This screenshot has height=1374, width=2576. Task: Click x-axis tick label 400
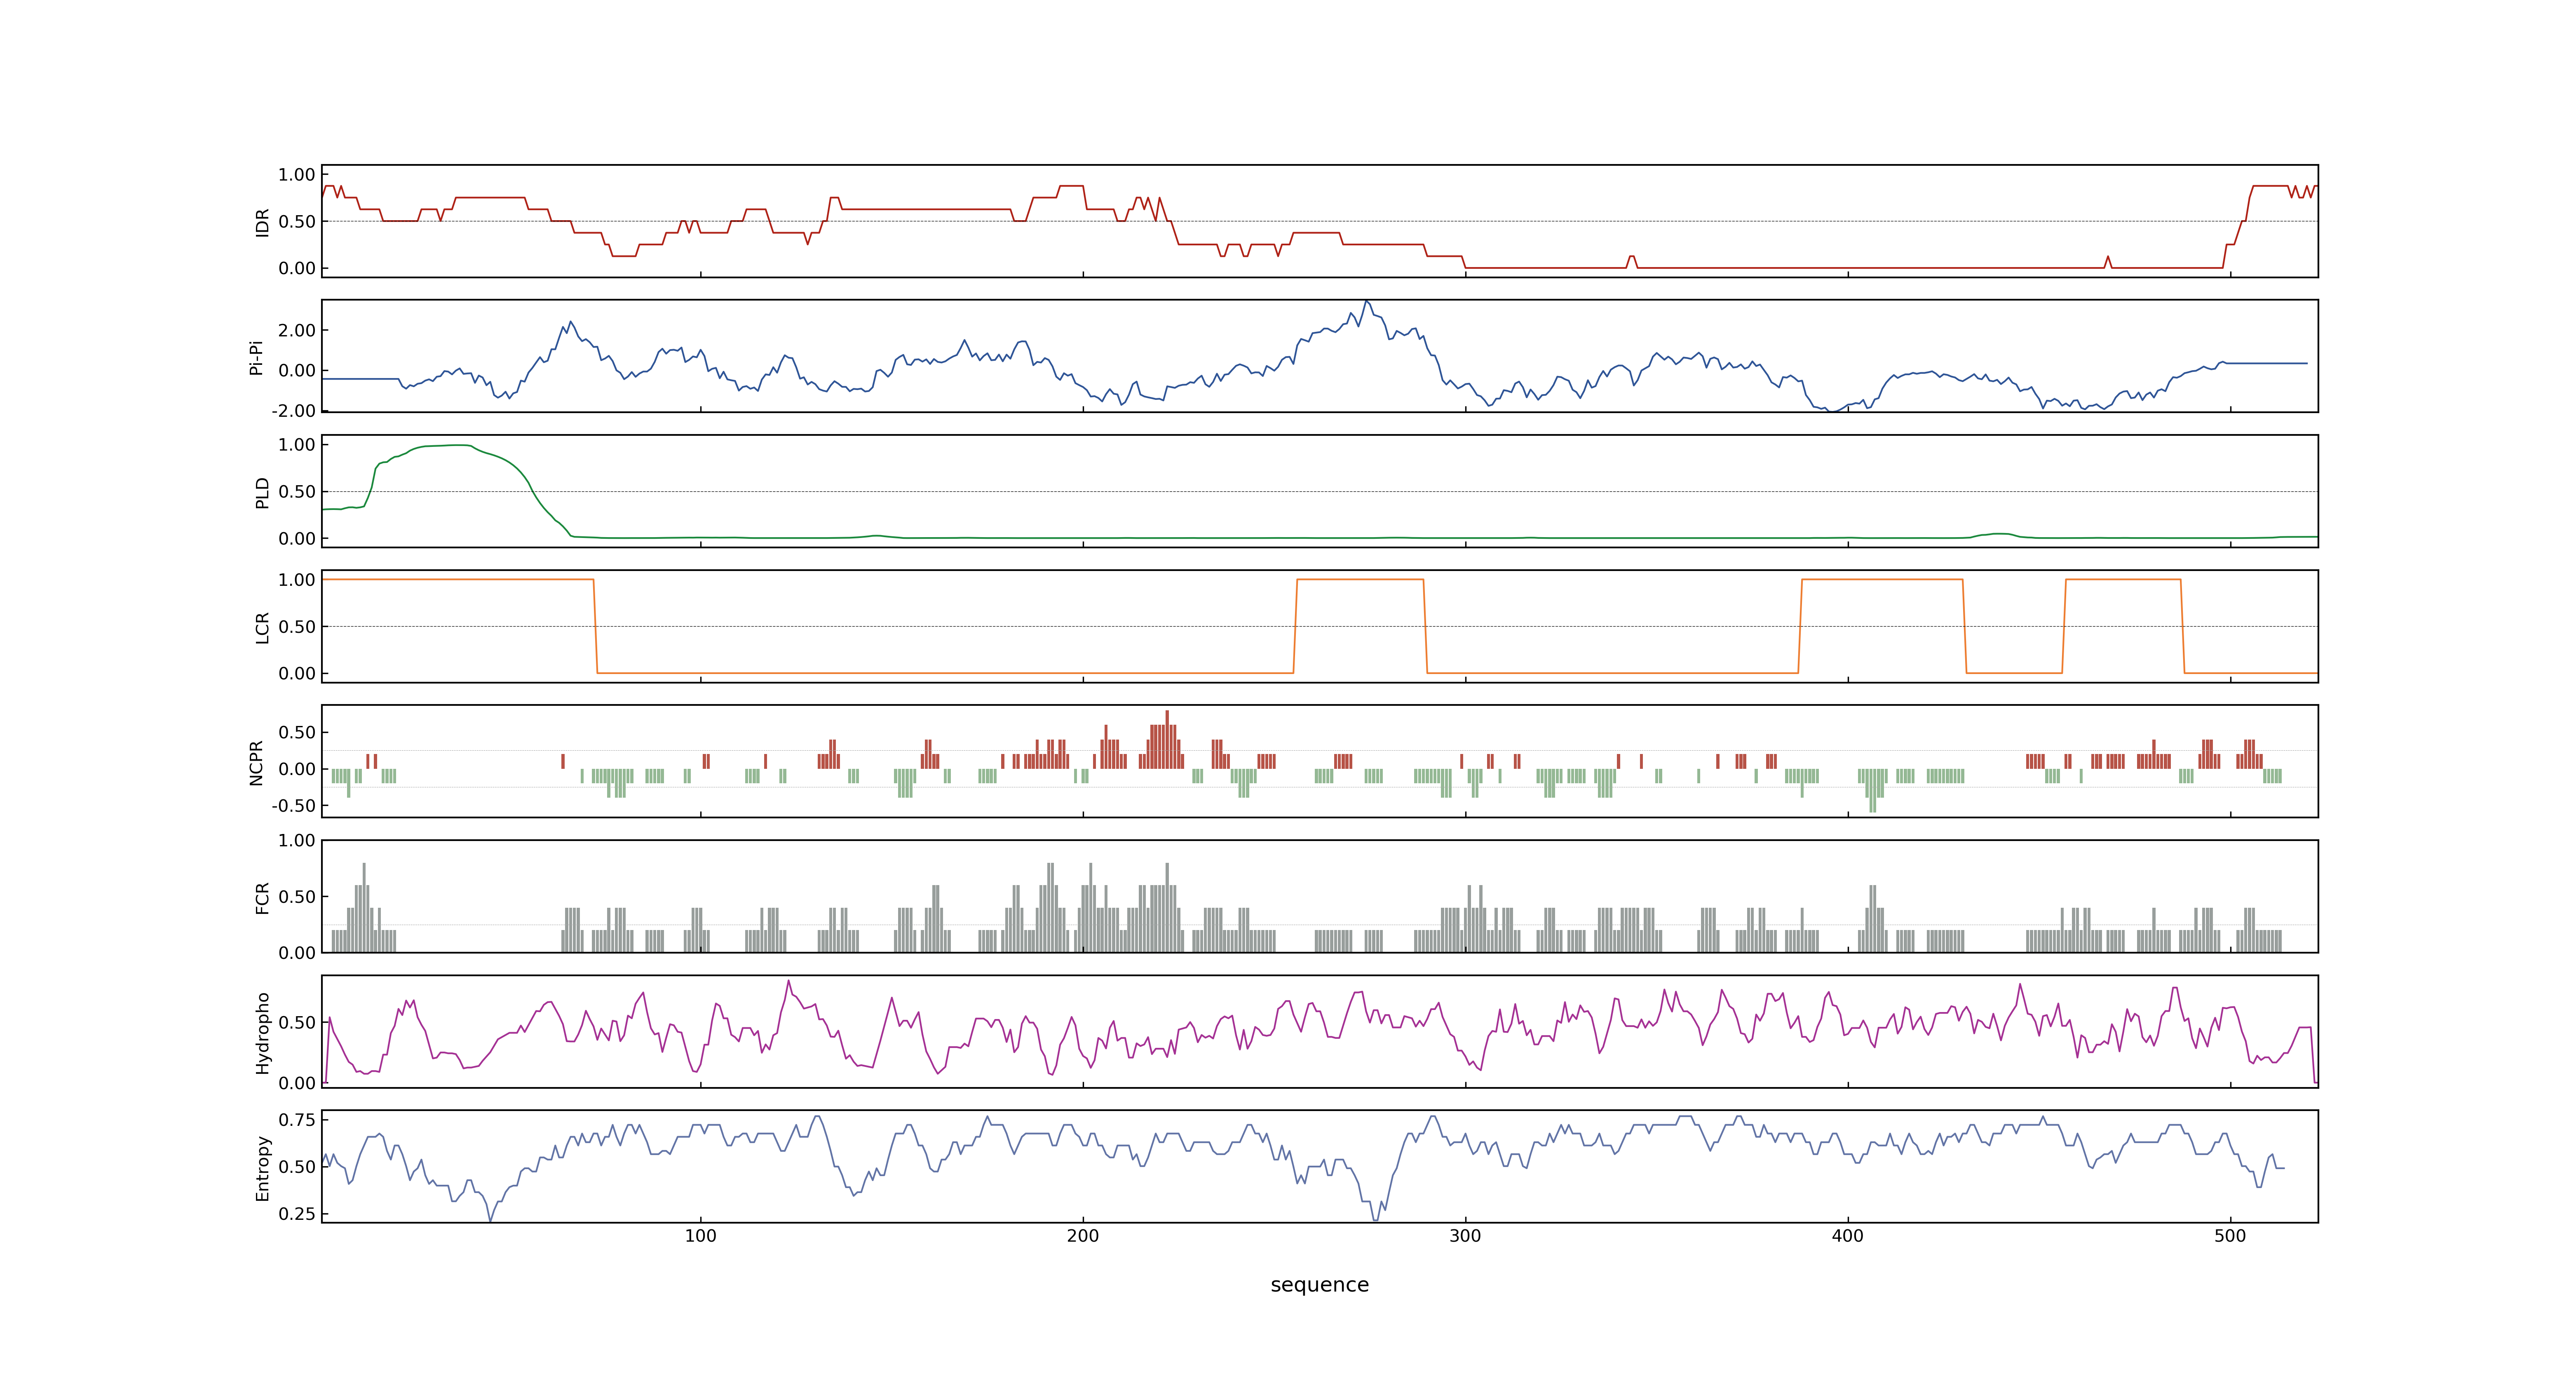(1848, 1236)
